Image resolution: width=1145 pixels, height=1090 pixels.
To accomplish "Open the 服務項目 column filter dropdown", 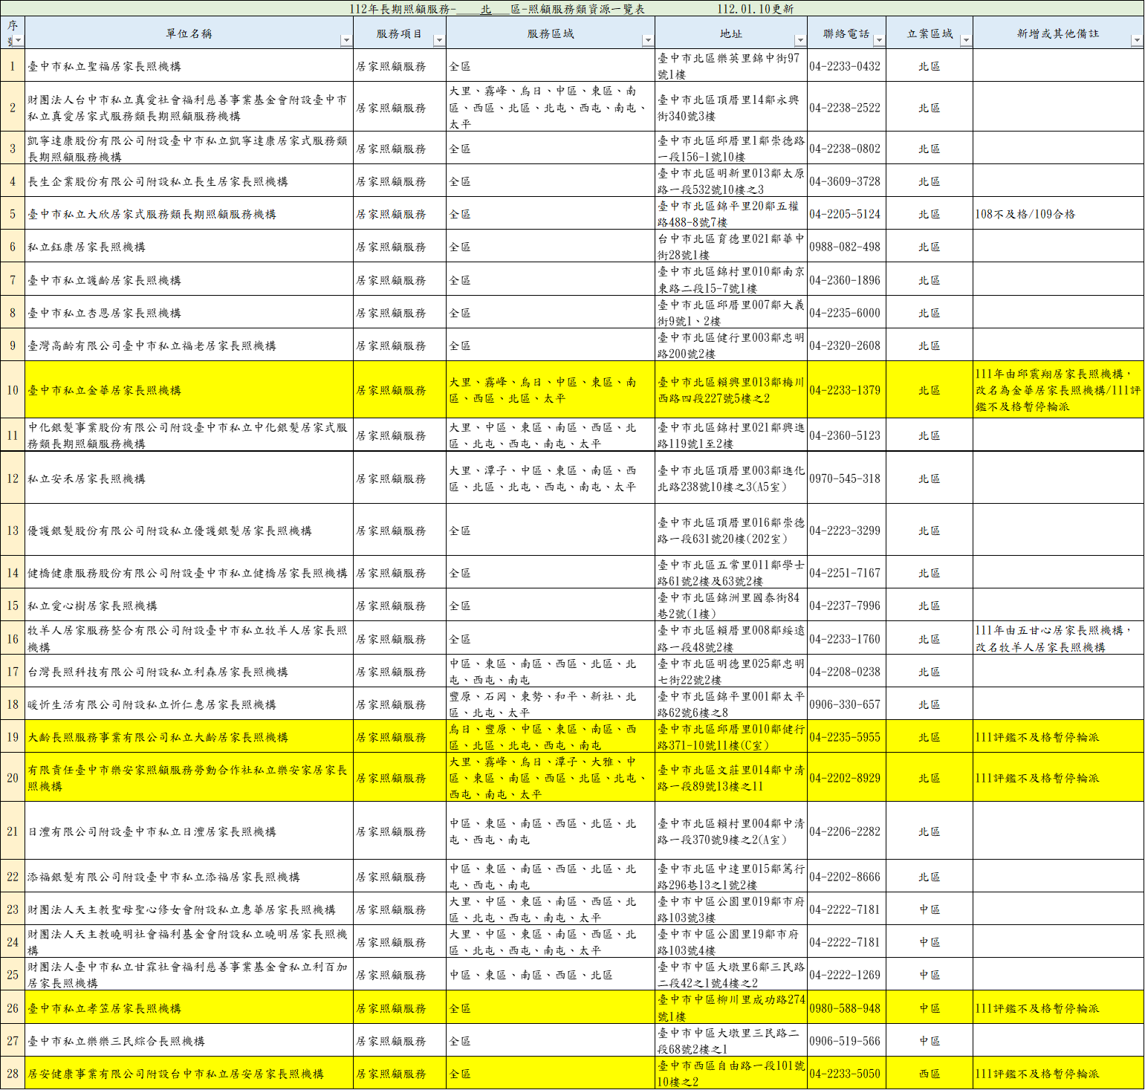I will click(439, 40).
